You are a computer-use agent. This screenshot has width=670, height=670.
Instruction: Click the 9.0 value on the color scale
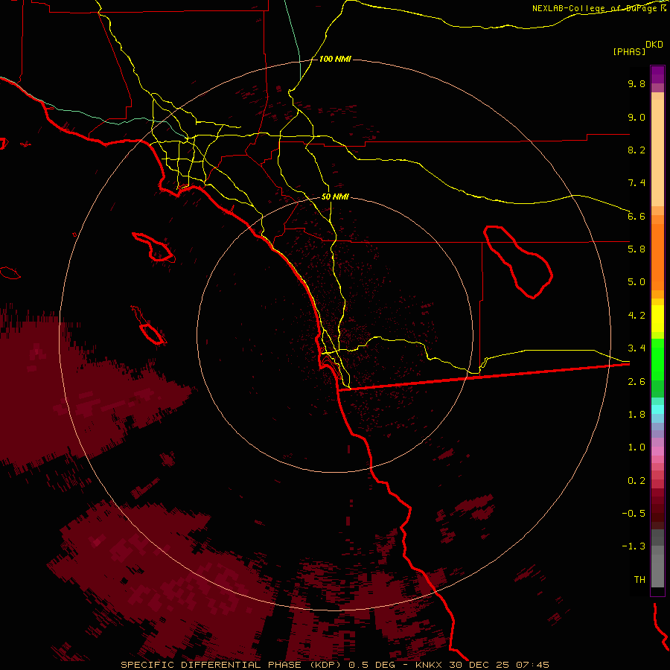[x=636, y=117]
